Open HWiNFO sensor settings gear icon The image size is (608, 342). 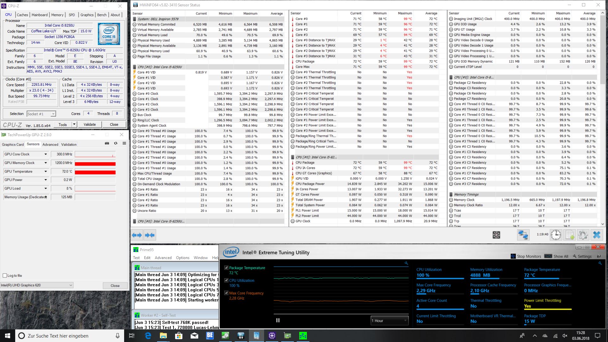coord(583,235)
